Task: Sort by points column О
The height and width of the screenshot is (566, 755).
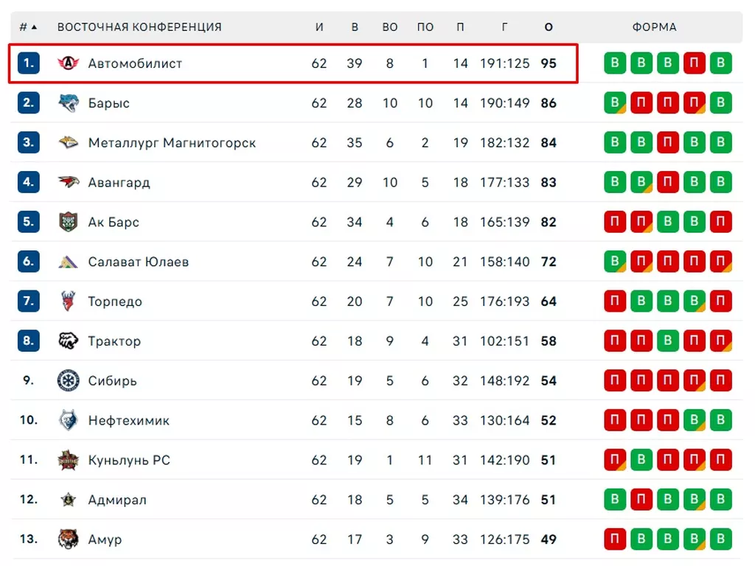Action: 549,27
